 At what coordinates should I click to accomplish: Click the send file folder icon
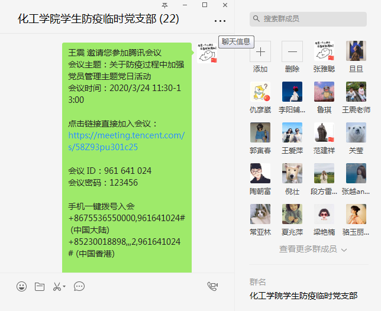[x=40, y=287]
